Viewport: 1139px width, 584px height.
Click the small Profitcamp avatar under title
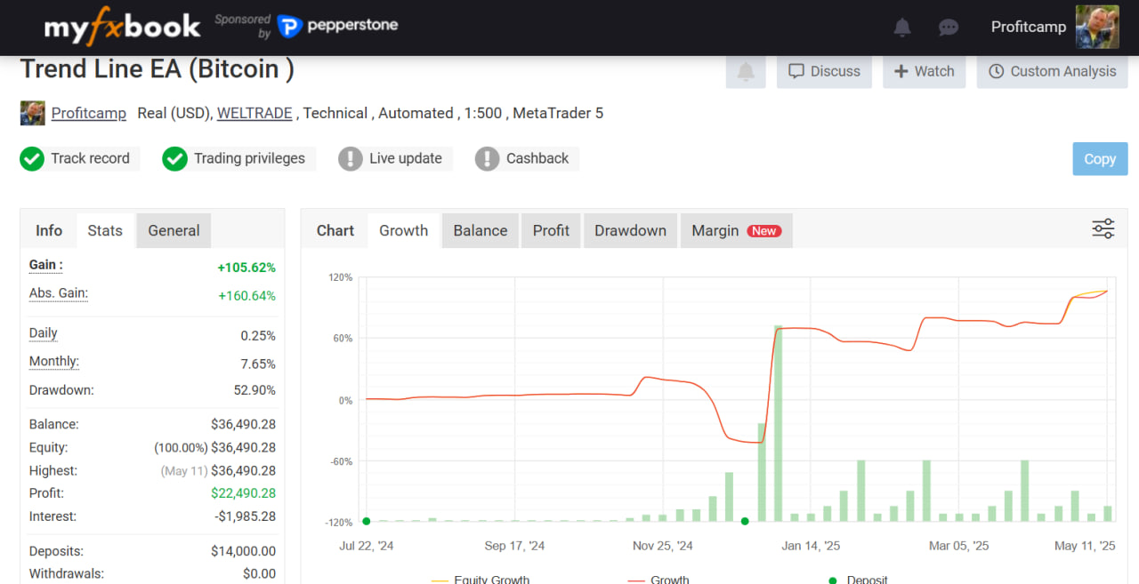[x=33, y=113]
